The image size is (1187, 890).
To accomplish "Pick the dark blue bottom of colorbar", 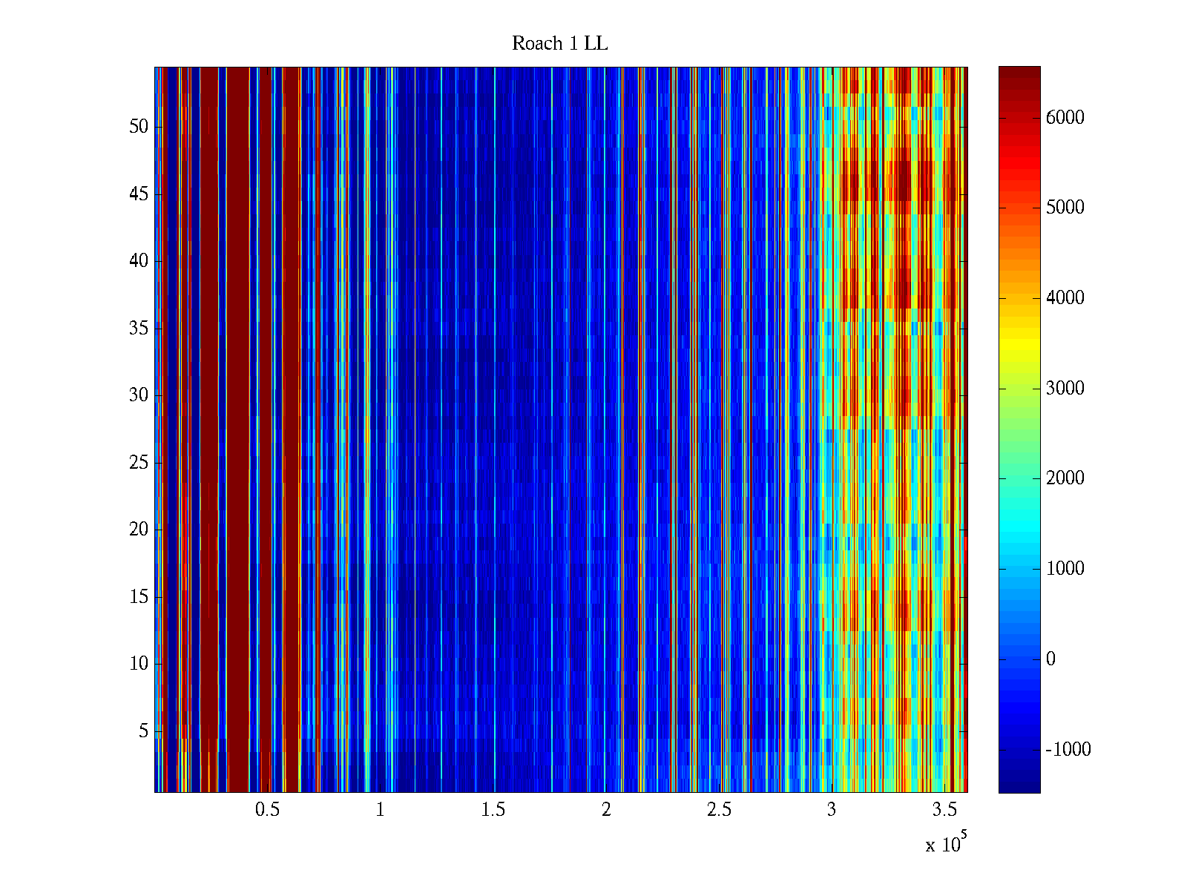I will [1019, 785].
